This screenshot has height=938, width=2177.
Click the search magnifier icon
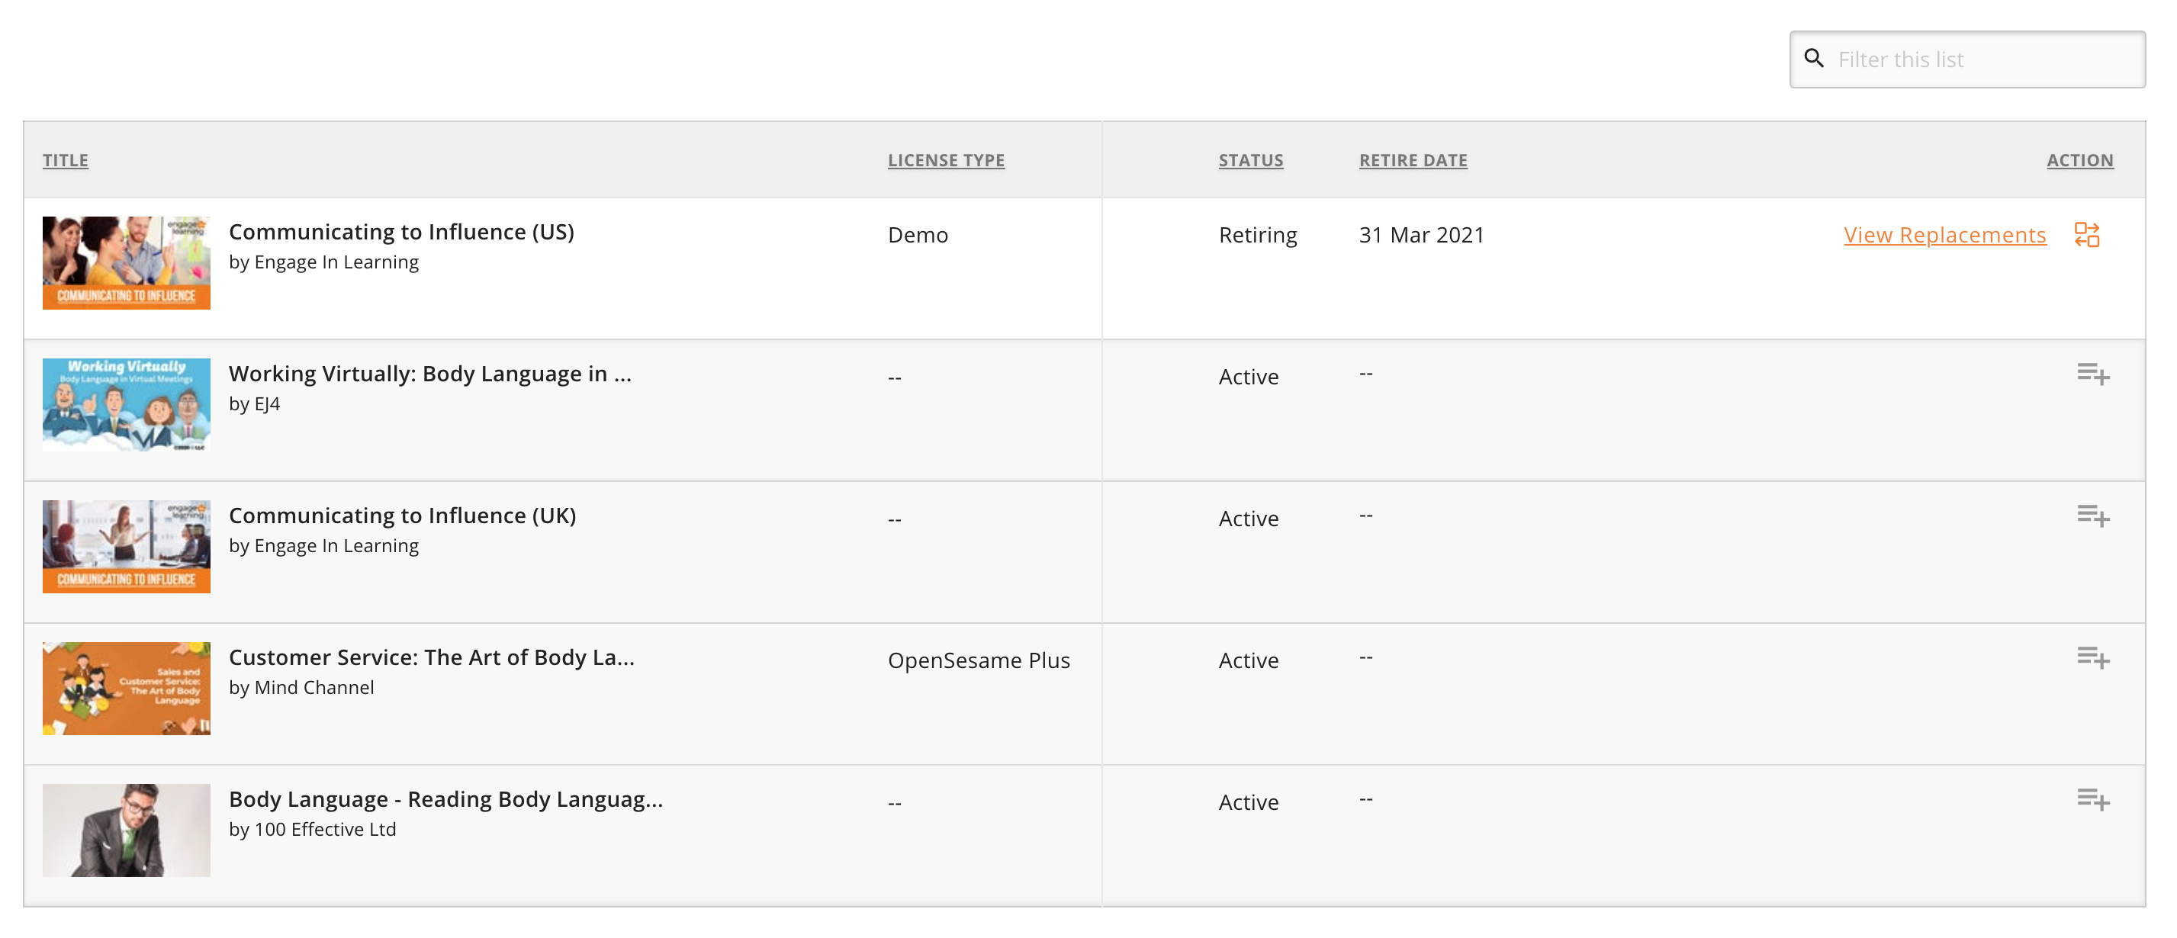[x=1814, y=58]
